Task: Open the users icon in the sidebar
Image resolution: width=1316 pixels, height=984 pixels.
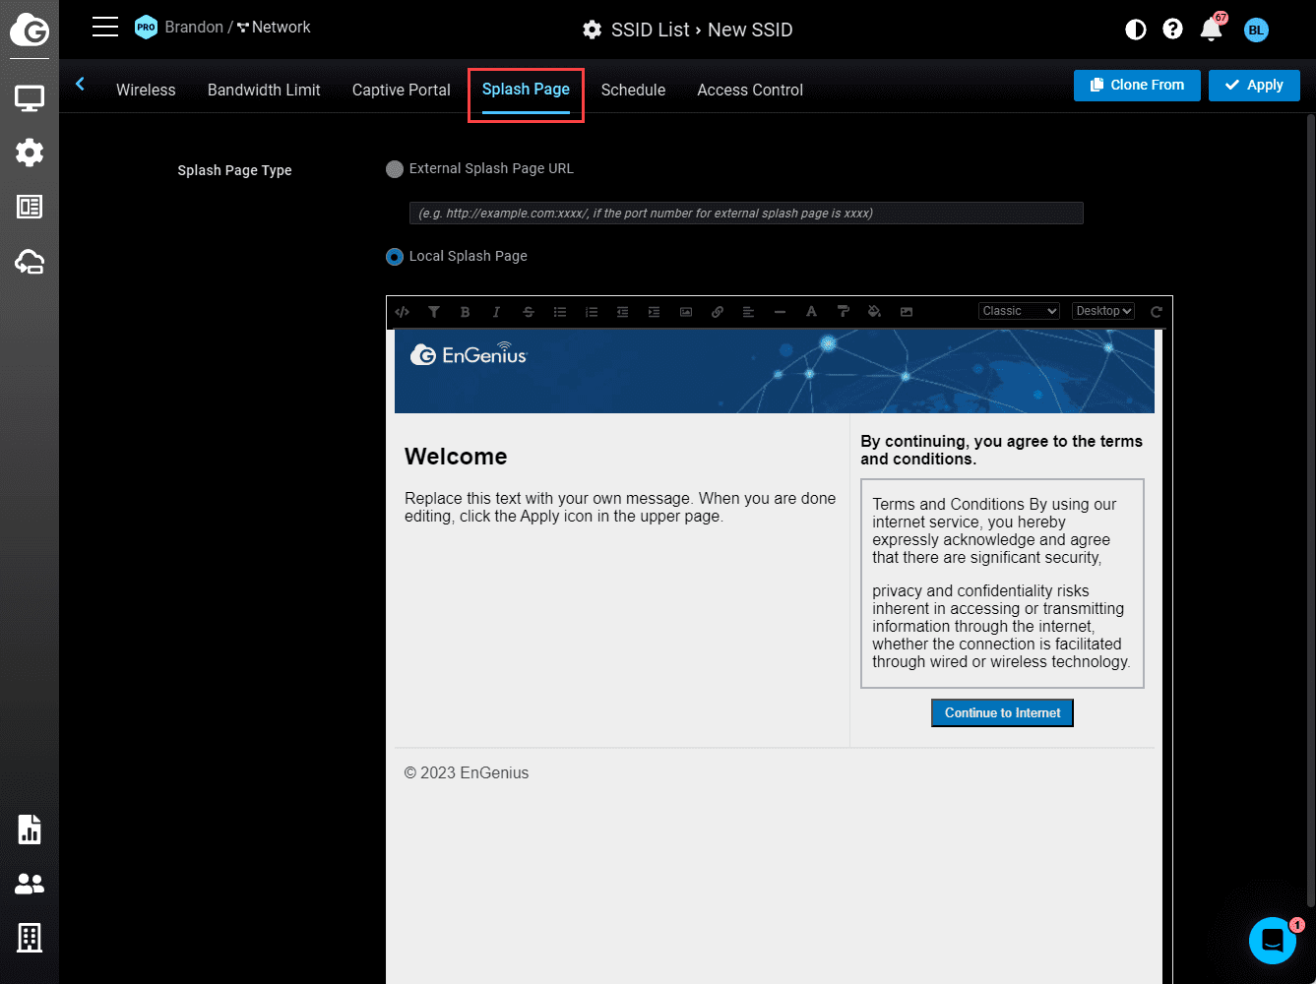Action: pyautogui.click(x=30, y=884)
